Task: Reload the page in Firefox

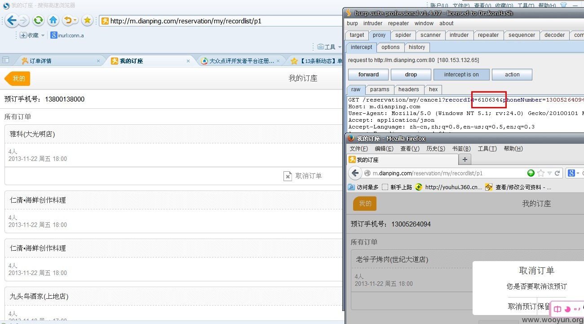Action: (557, 173)
